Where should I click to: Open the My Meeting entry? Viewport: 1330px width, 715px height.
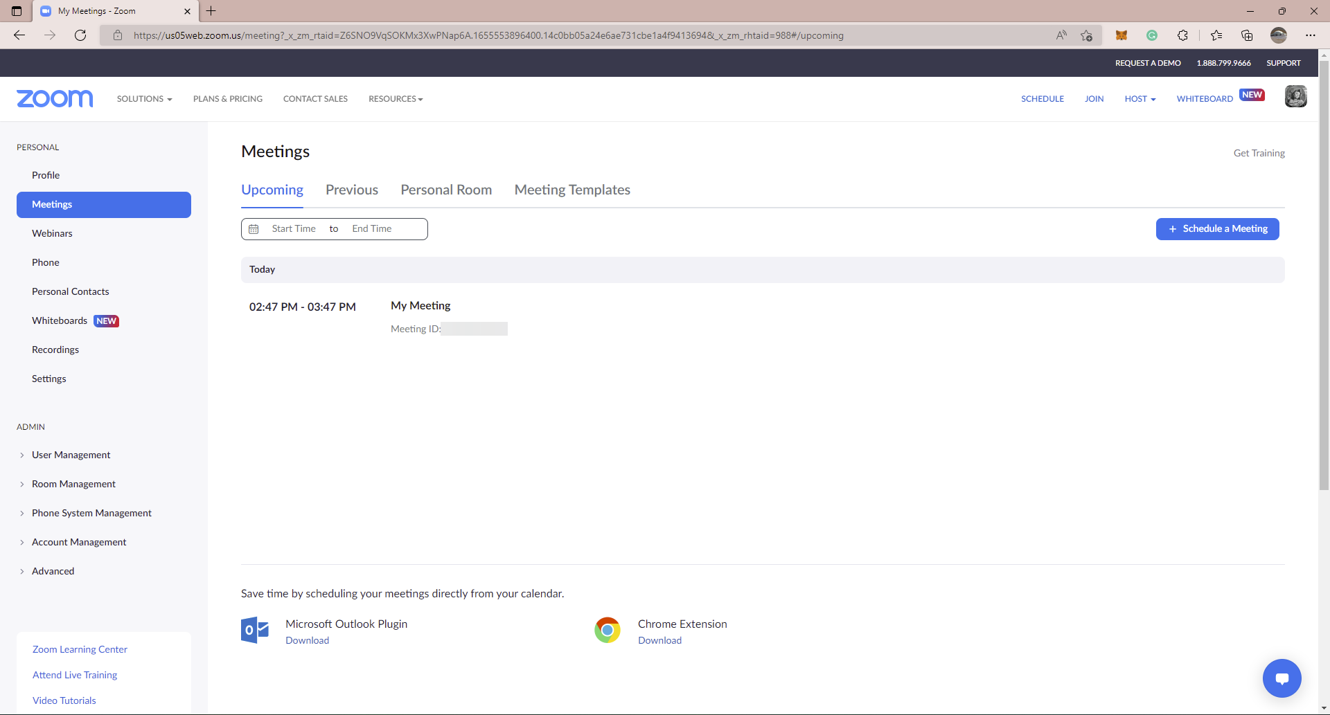(x=420, y=306)
